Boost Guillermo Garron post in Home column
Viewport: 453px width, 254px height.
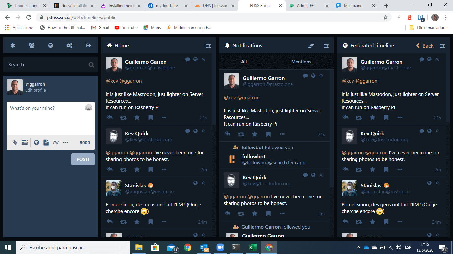(x=123, y=117)
